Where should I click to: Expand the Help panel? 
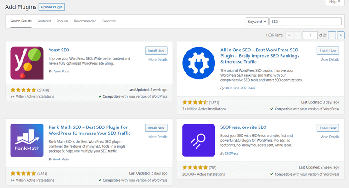click(335, 2)
